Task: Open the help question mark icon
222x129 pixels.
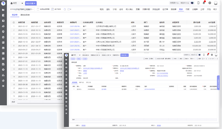Action: click(210, 3)
